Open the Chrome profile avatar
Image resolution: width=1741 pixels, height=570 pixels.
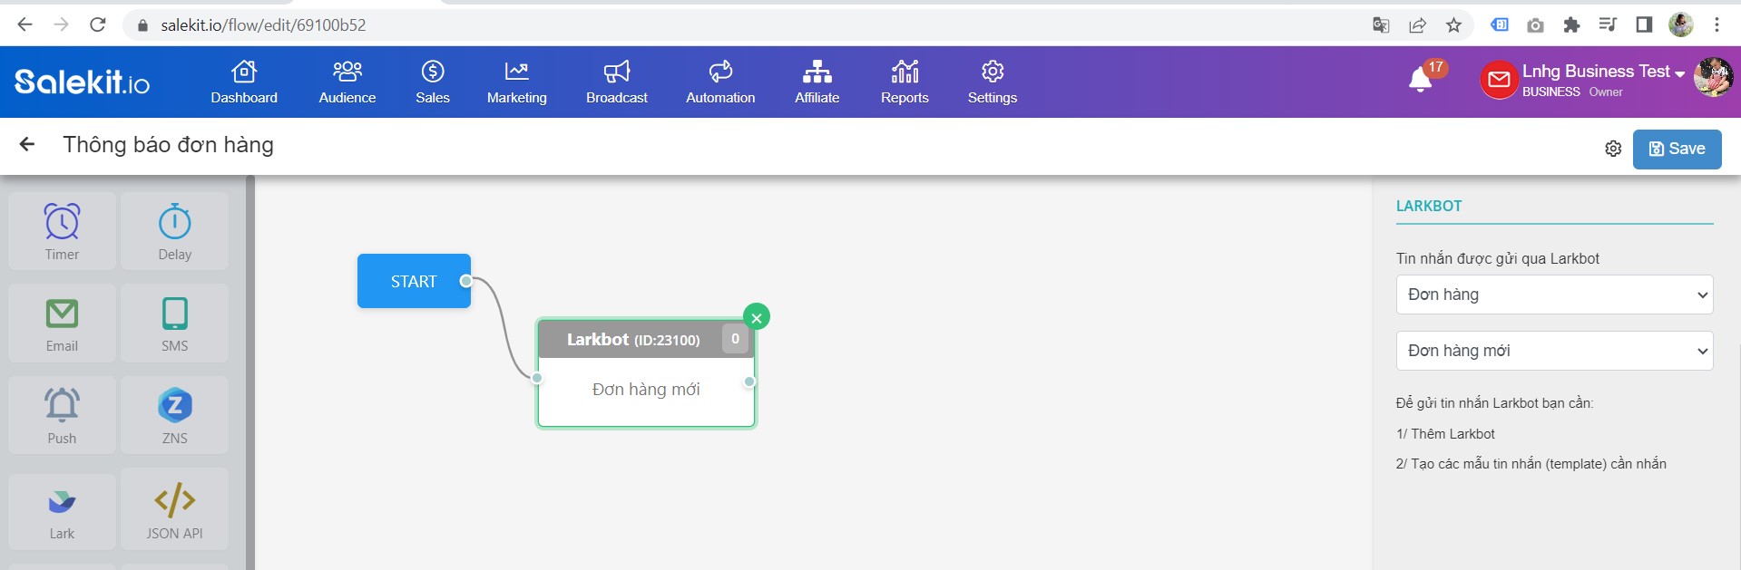click(1681, 24)
